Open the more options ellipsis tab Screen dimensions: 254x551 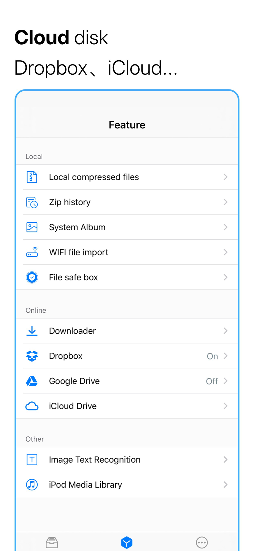pyautogui.click(x=202, y=542)
